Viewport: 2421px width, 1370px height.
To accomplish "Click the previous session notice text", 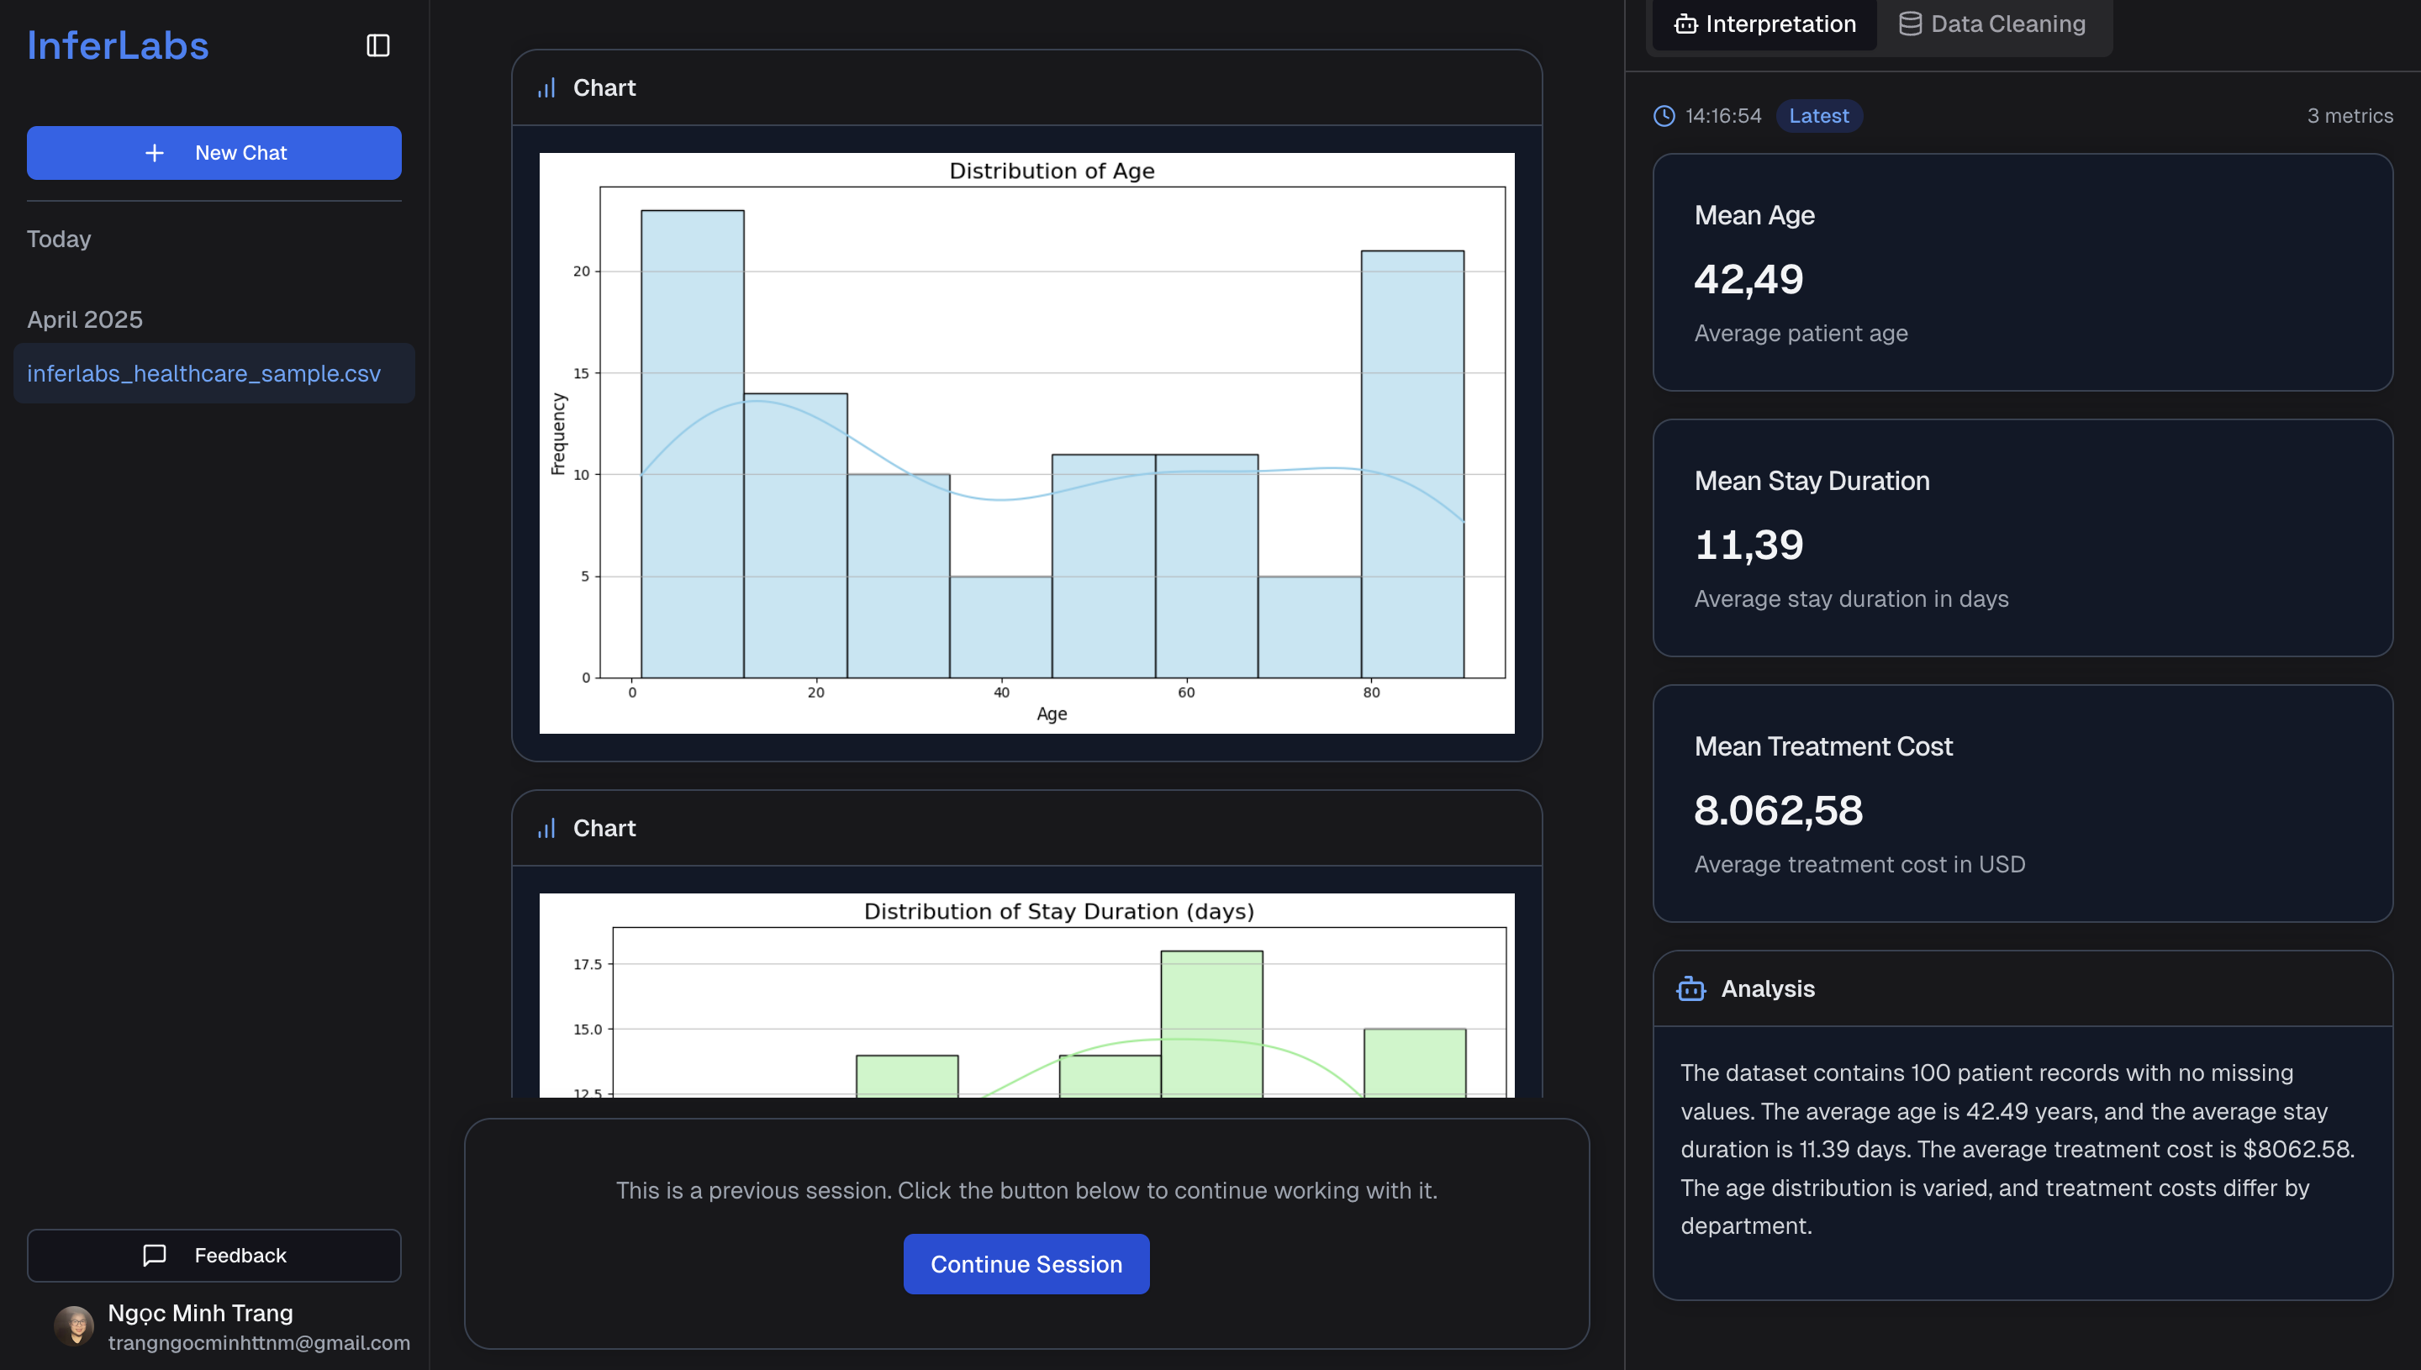I will point(1026,1190).
